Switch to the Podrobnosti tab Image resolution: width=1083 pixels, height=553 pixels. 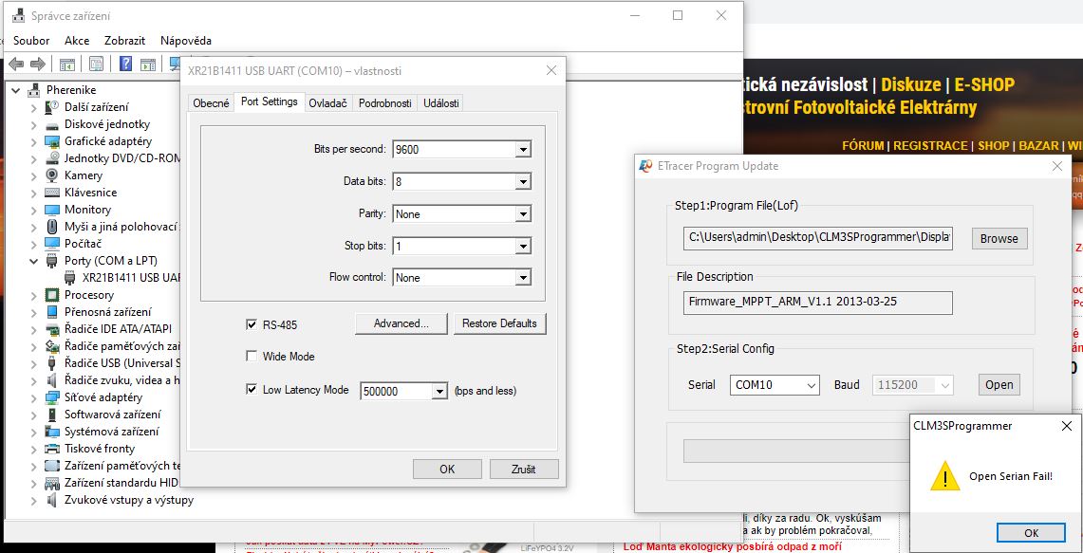(385, 102)
